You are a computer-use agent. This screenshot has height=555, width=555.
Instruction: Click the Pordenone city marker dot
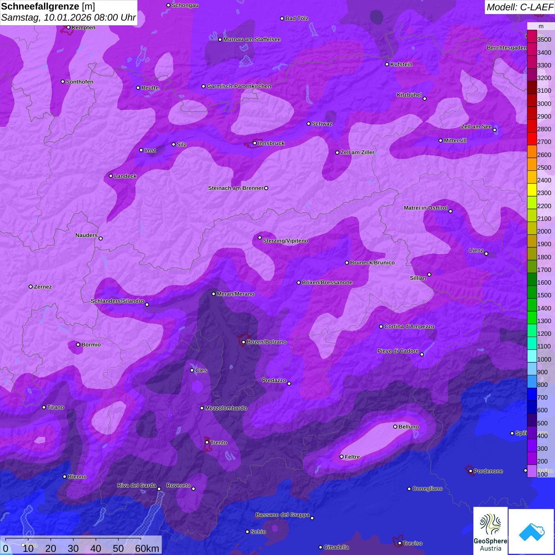[471, 471]
